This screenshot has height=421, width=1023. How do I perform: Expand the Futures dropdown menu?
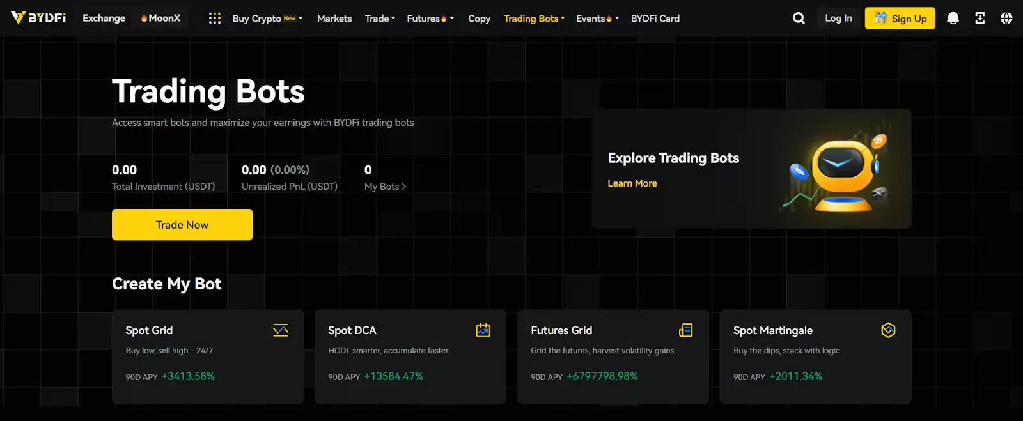[x=430, y=19]
